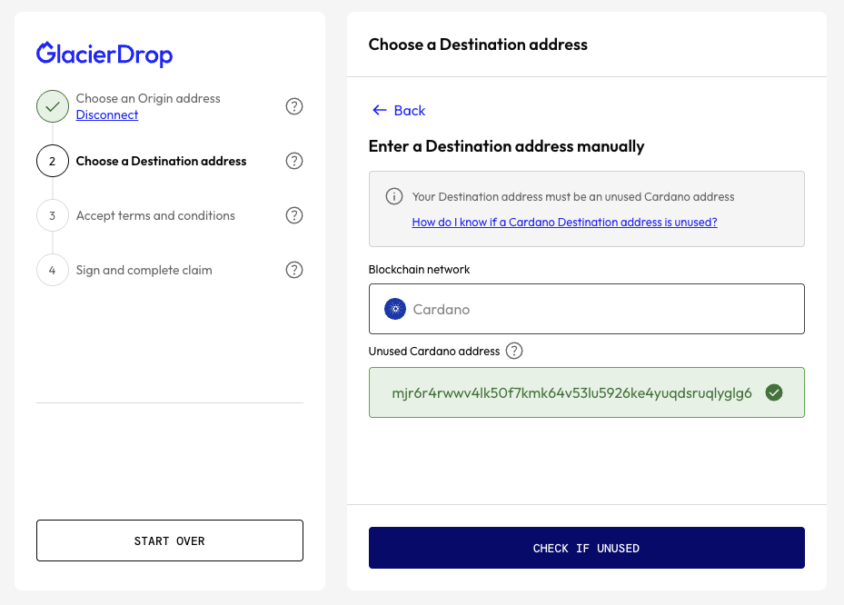The height and width of the screenshot is (605, 844).
Task: Click the completed step one checkmark circle
Action: pos(53,106)
